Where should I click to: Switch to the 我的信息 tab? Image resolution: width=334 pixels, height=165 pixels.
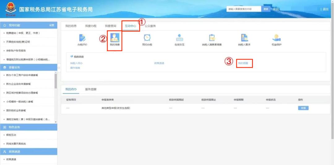click(71, 26)
